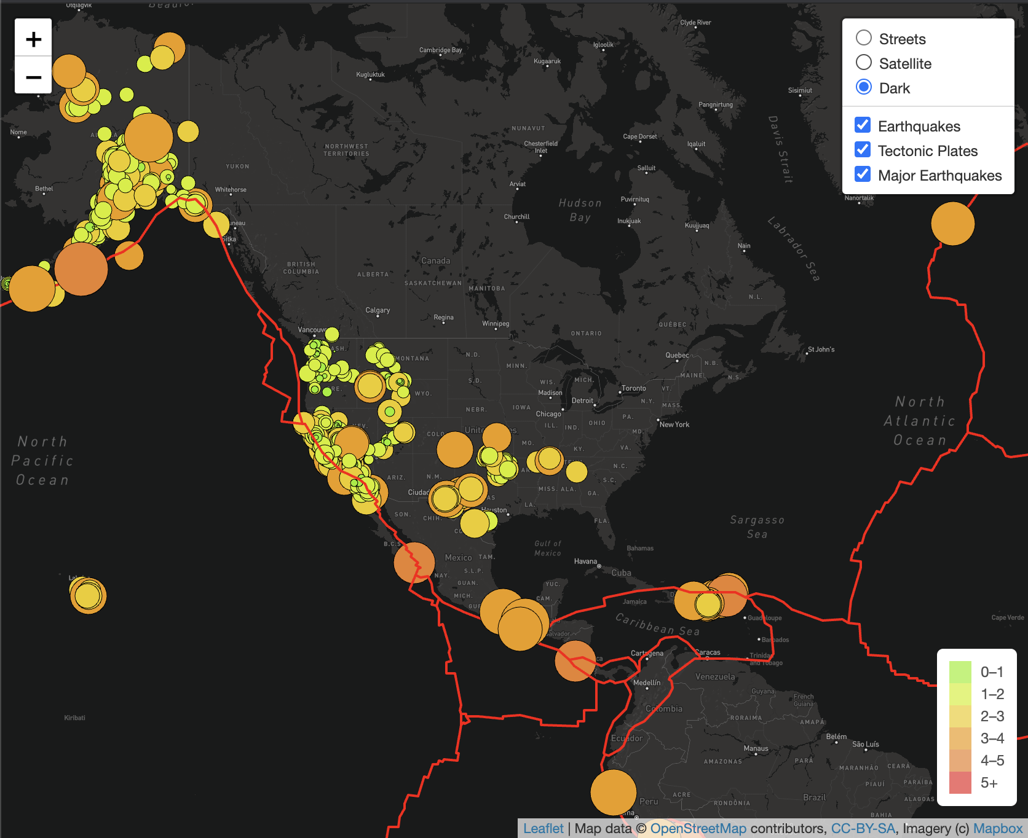This screenshot has width=1028, height=838.
Task: Open the Mapbox imagery link
Action: coord(998,828)
